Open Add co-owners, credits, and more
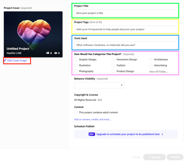 click(93, 119)
